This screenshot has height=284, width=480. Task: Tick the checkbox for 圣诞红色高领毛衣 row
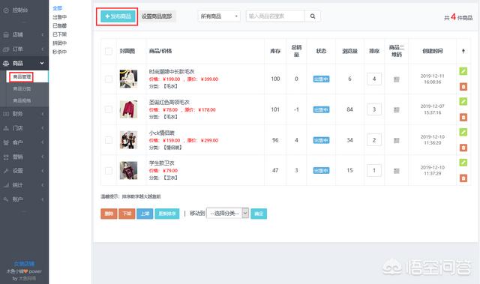(109, 109)
